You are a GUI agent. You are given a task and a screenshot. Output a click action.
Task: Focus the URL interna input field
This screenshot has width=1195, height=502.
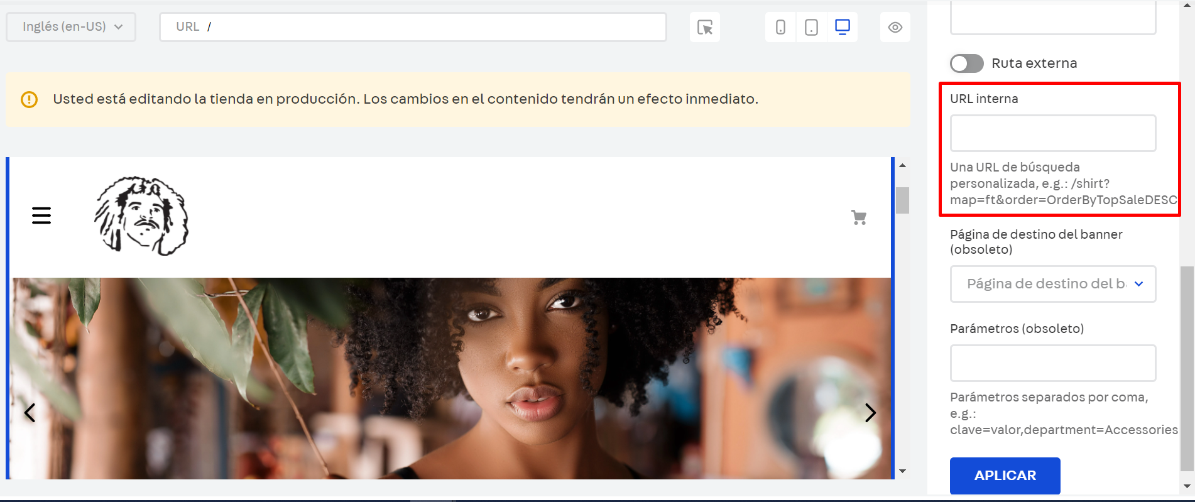point(1052,133)
